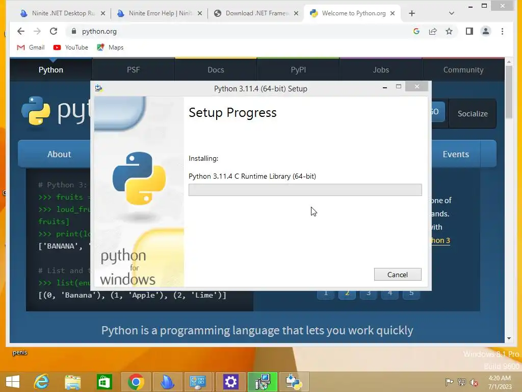Open Jobs in site top navigation
This screenshot has width=522, height=392.
coord(381,69)
